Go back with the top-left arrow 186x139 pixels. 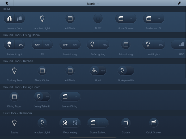pos(7,3)
